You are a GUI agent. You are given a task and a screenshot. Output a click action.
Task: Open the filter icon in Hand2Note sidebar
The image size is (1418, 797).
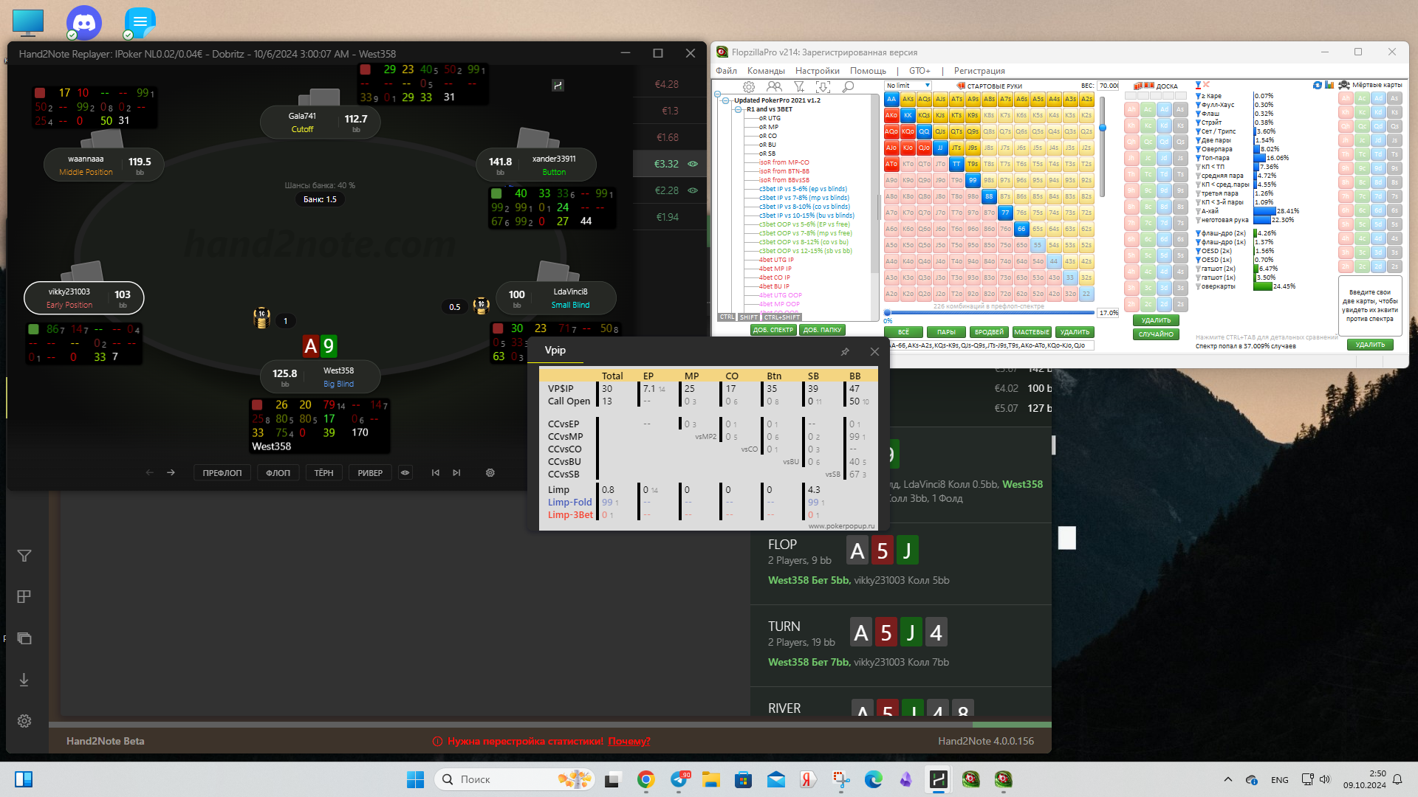(24, 556)
